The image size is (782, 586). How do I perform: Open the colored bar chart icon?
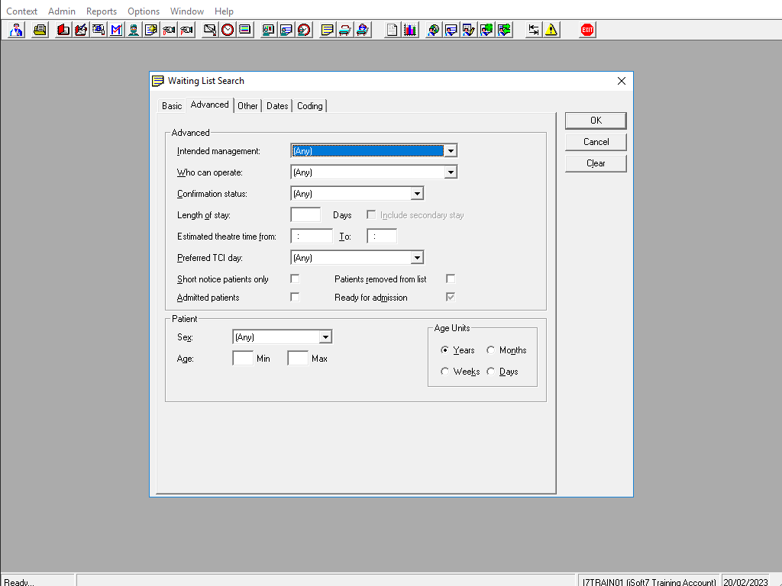pyautogui.click(x=410, y=30)
